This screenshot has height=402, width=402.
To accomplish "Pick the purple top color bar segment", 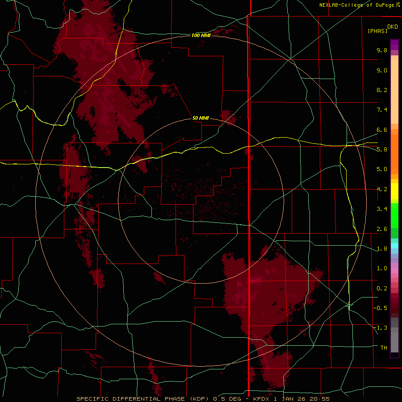I will pyautogui.click(x=394, y=45).
